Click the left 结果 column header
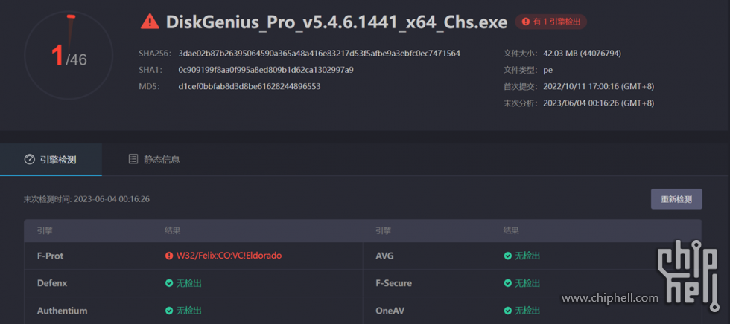 pyautogui.click(x=172, y=230)
